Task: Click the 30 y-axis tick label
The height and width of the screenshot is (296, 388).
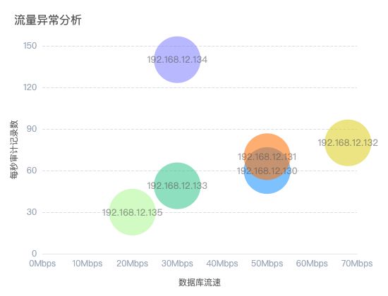Action: [32, 212]
